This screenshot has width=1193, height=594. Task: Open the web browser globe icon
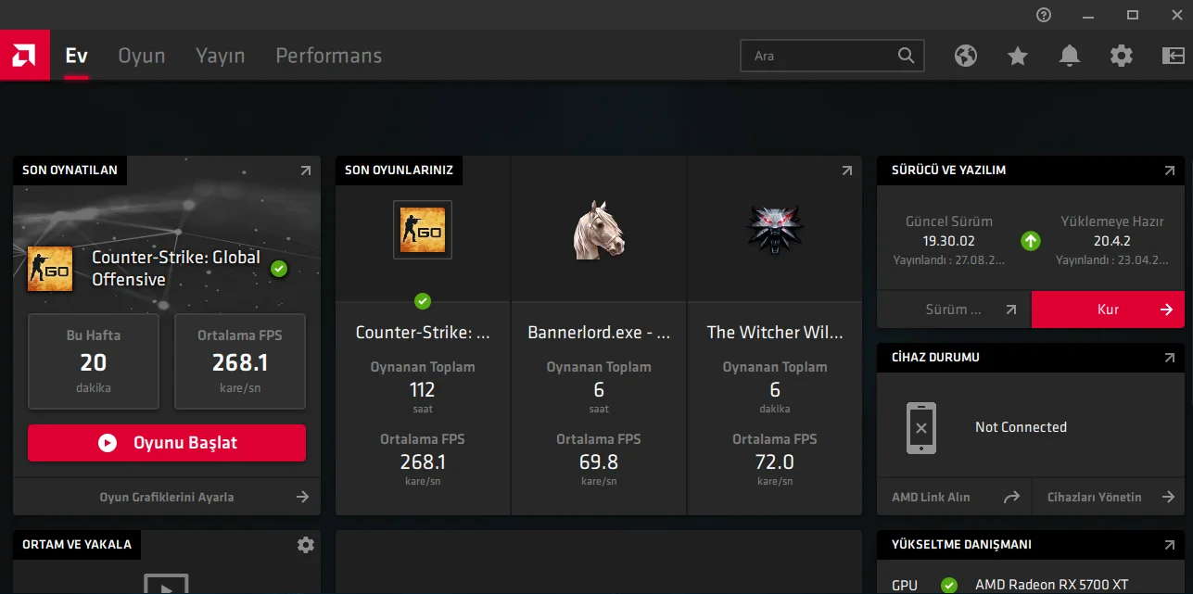coord(966,57)
